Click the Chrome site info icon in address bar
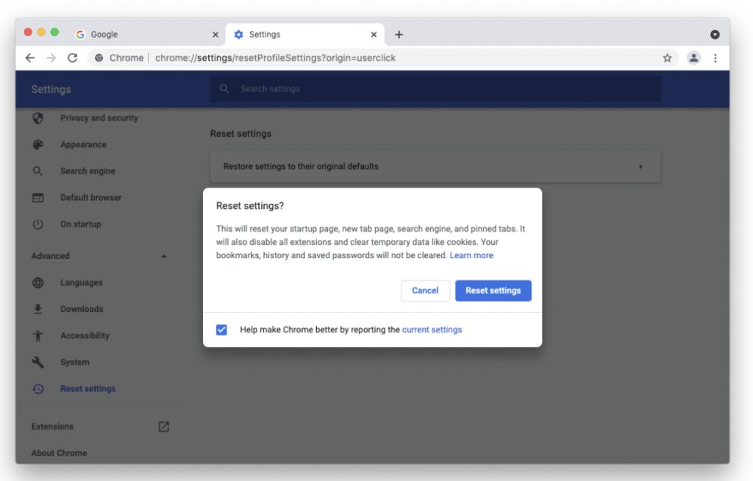This screenshot has width=753, height=481. [99, 58]
